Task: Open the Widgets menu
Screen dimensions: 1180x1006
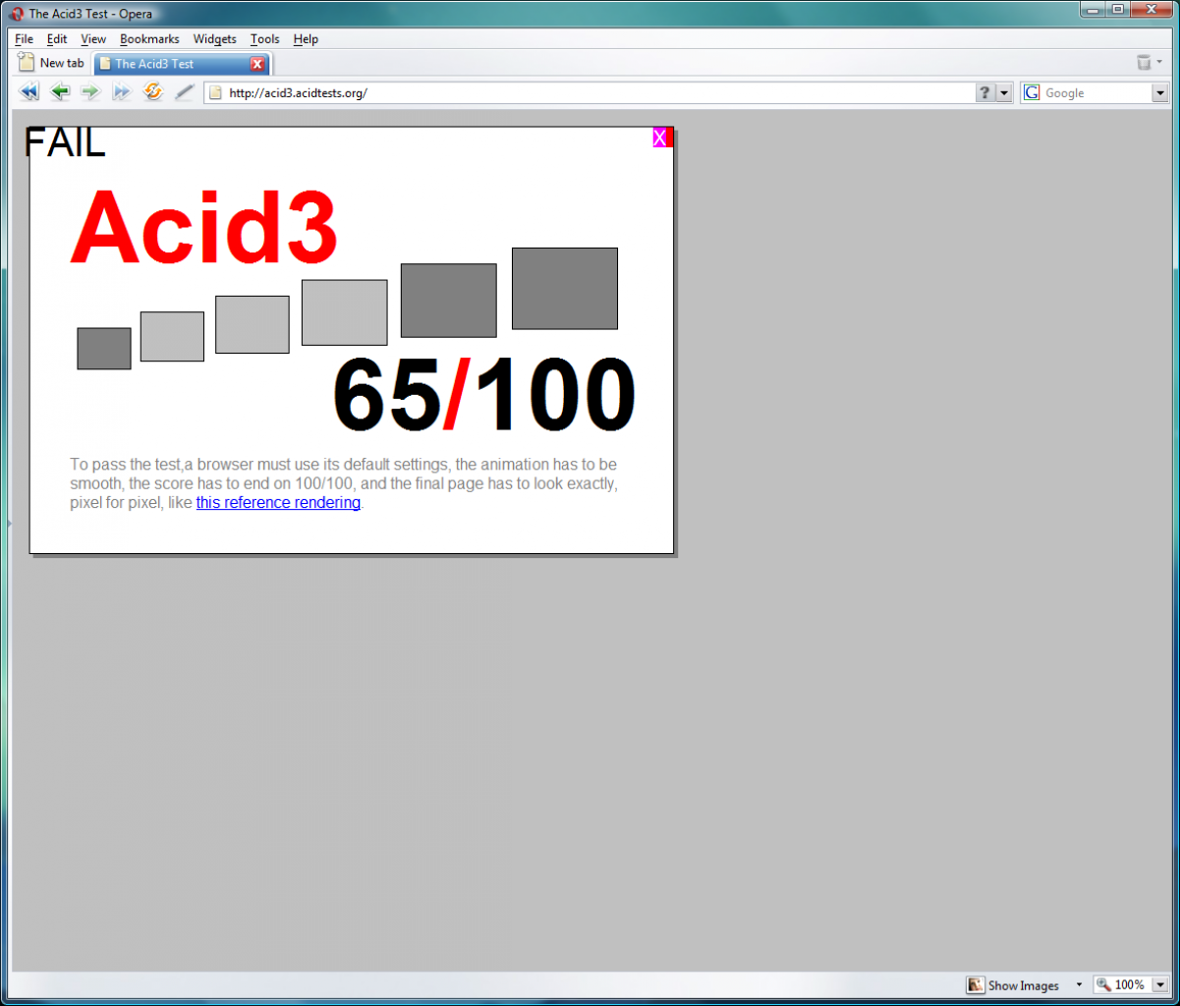Action: (214, 39)
